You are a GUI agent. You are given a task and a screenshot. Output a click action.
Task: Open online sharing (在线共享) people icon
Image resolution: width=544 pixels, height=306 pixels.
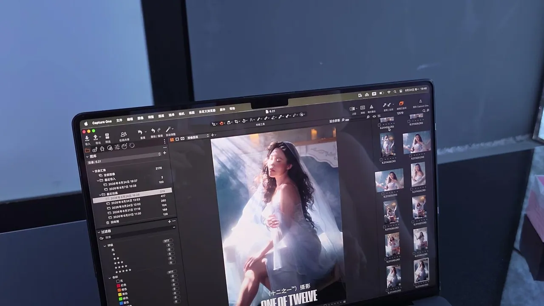point(124,134)
